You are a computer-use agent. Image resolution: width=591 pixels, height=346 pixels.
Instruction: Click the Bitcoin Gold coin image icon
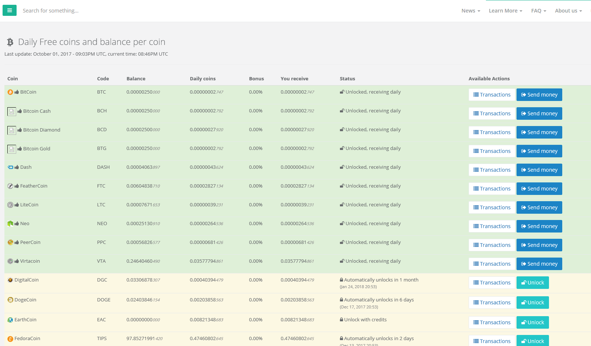[12, 149]
